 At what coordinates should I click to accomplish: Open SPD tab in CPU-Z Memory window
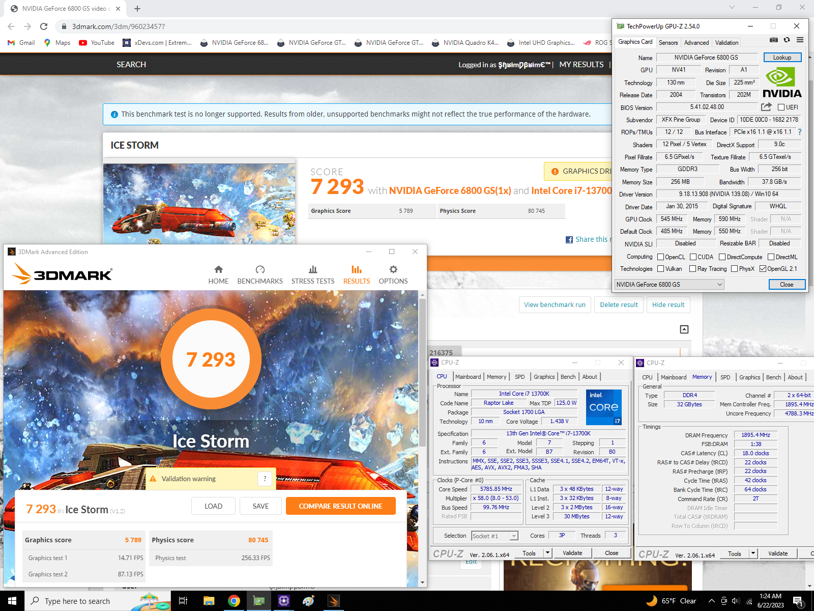coord(725,377)
